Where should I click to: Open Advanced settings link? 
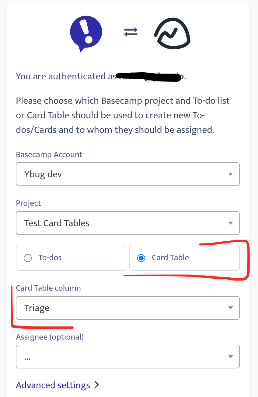[x=53, y=385]
